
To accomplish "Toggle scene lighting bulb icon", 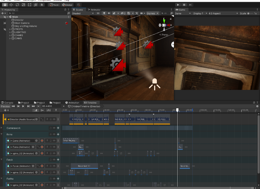I will pos(104,13).
